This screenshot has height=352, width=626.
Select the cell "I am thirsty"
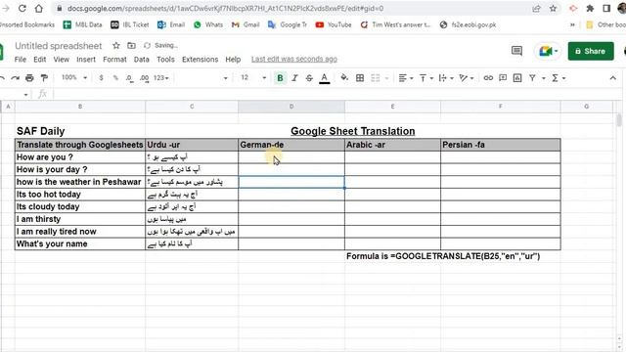(80, 219)
